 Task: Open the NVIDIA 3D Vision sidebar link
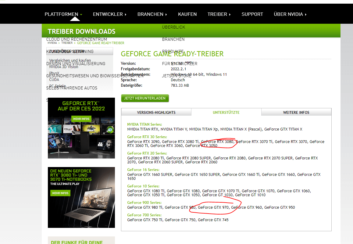click(x=64, y=67)
